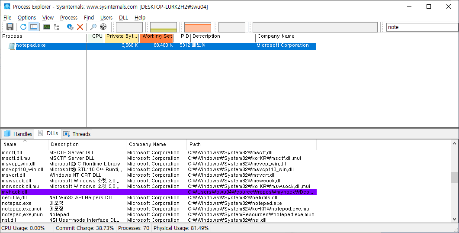Select the notepad.exe process row
This screenshot has width=459, height=233.
point(158,46)
